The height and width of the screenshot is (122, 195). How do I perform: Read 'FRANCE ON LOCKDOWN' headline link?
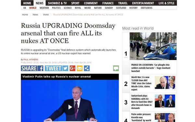click(151, 68)
